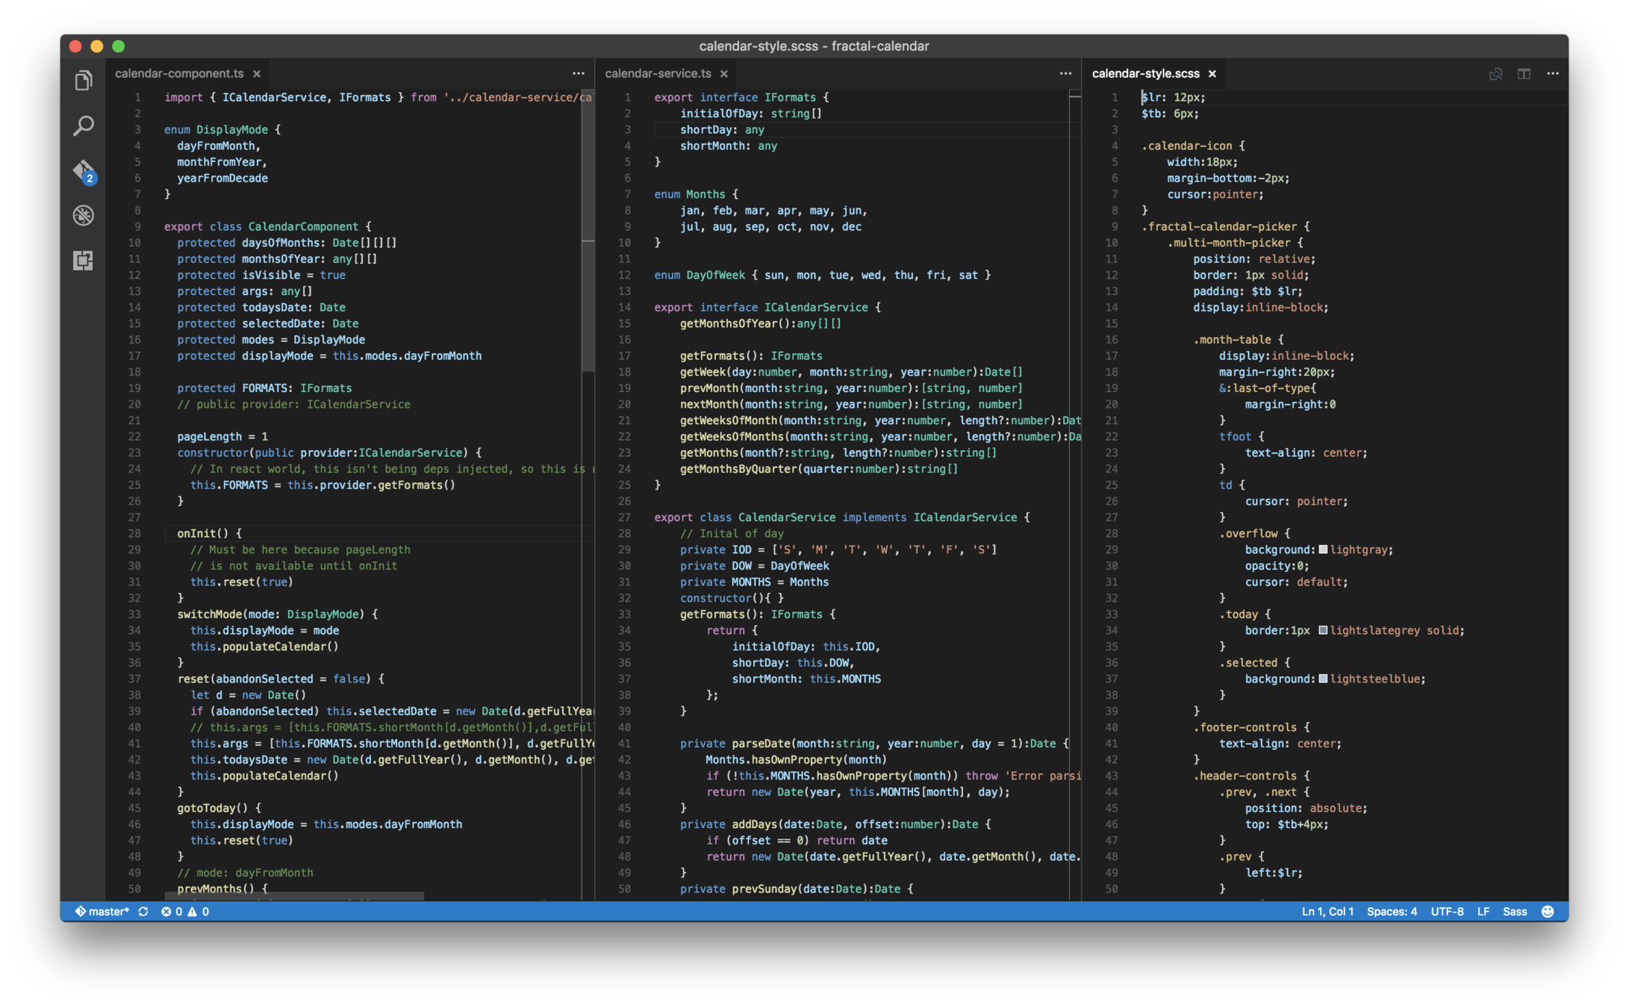Open Problems via the errors count icon

(x=172, y=912)
